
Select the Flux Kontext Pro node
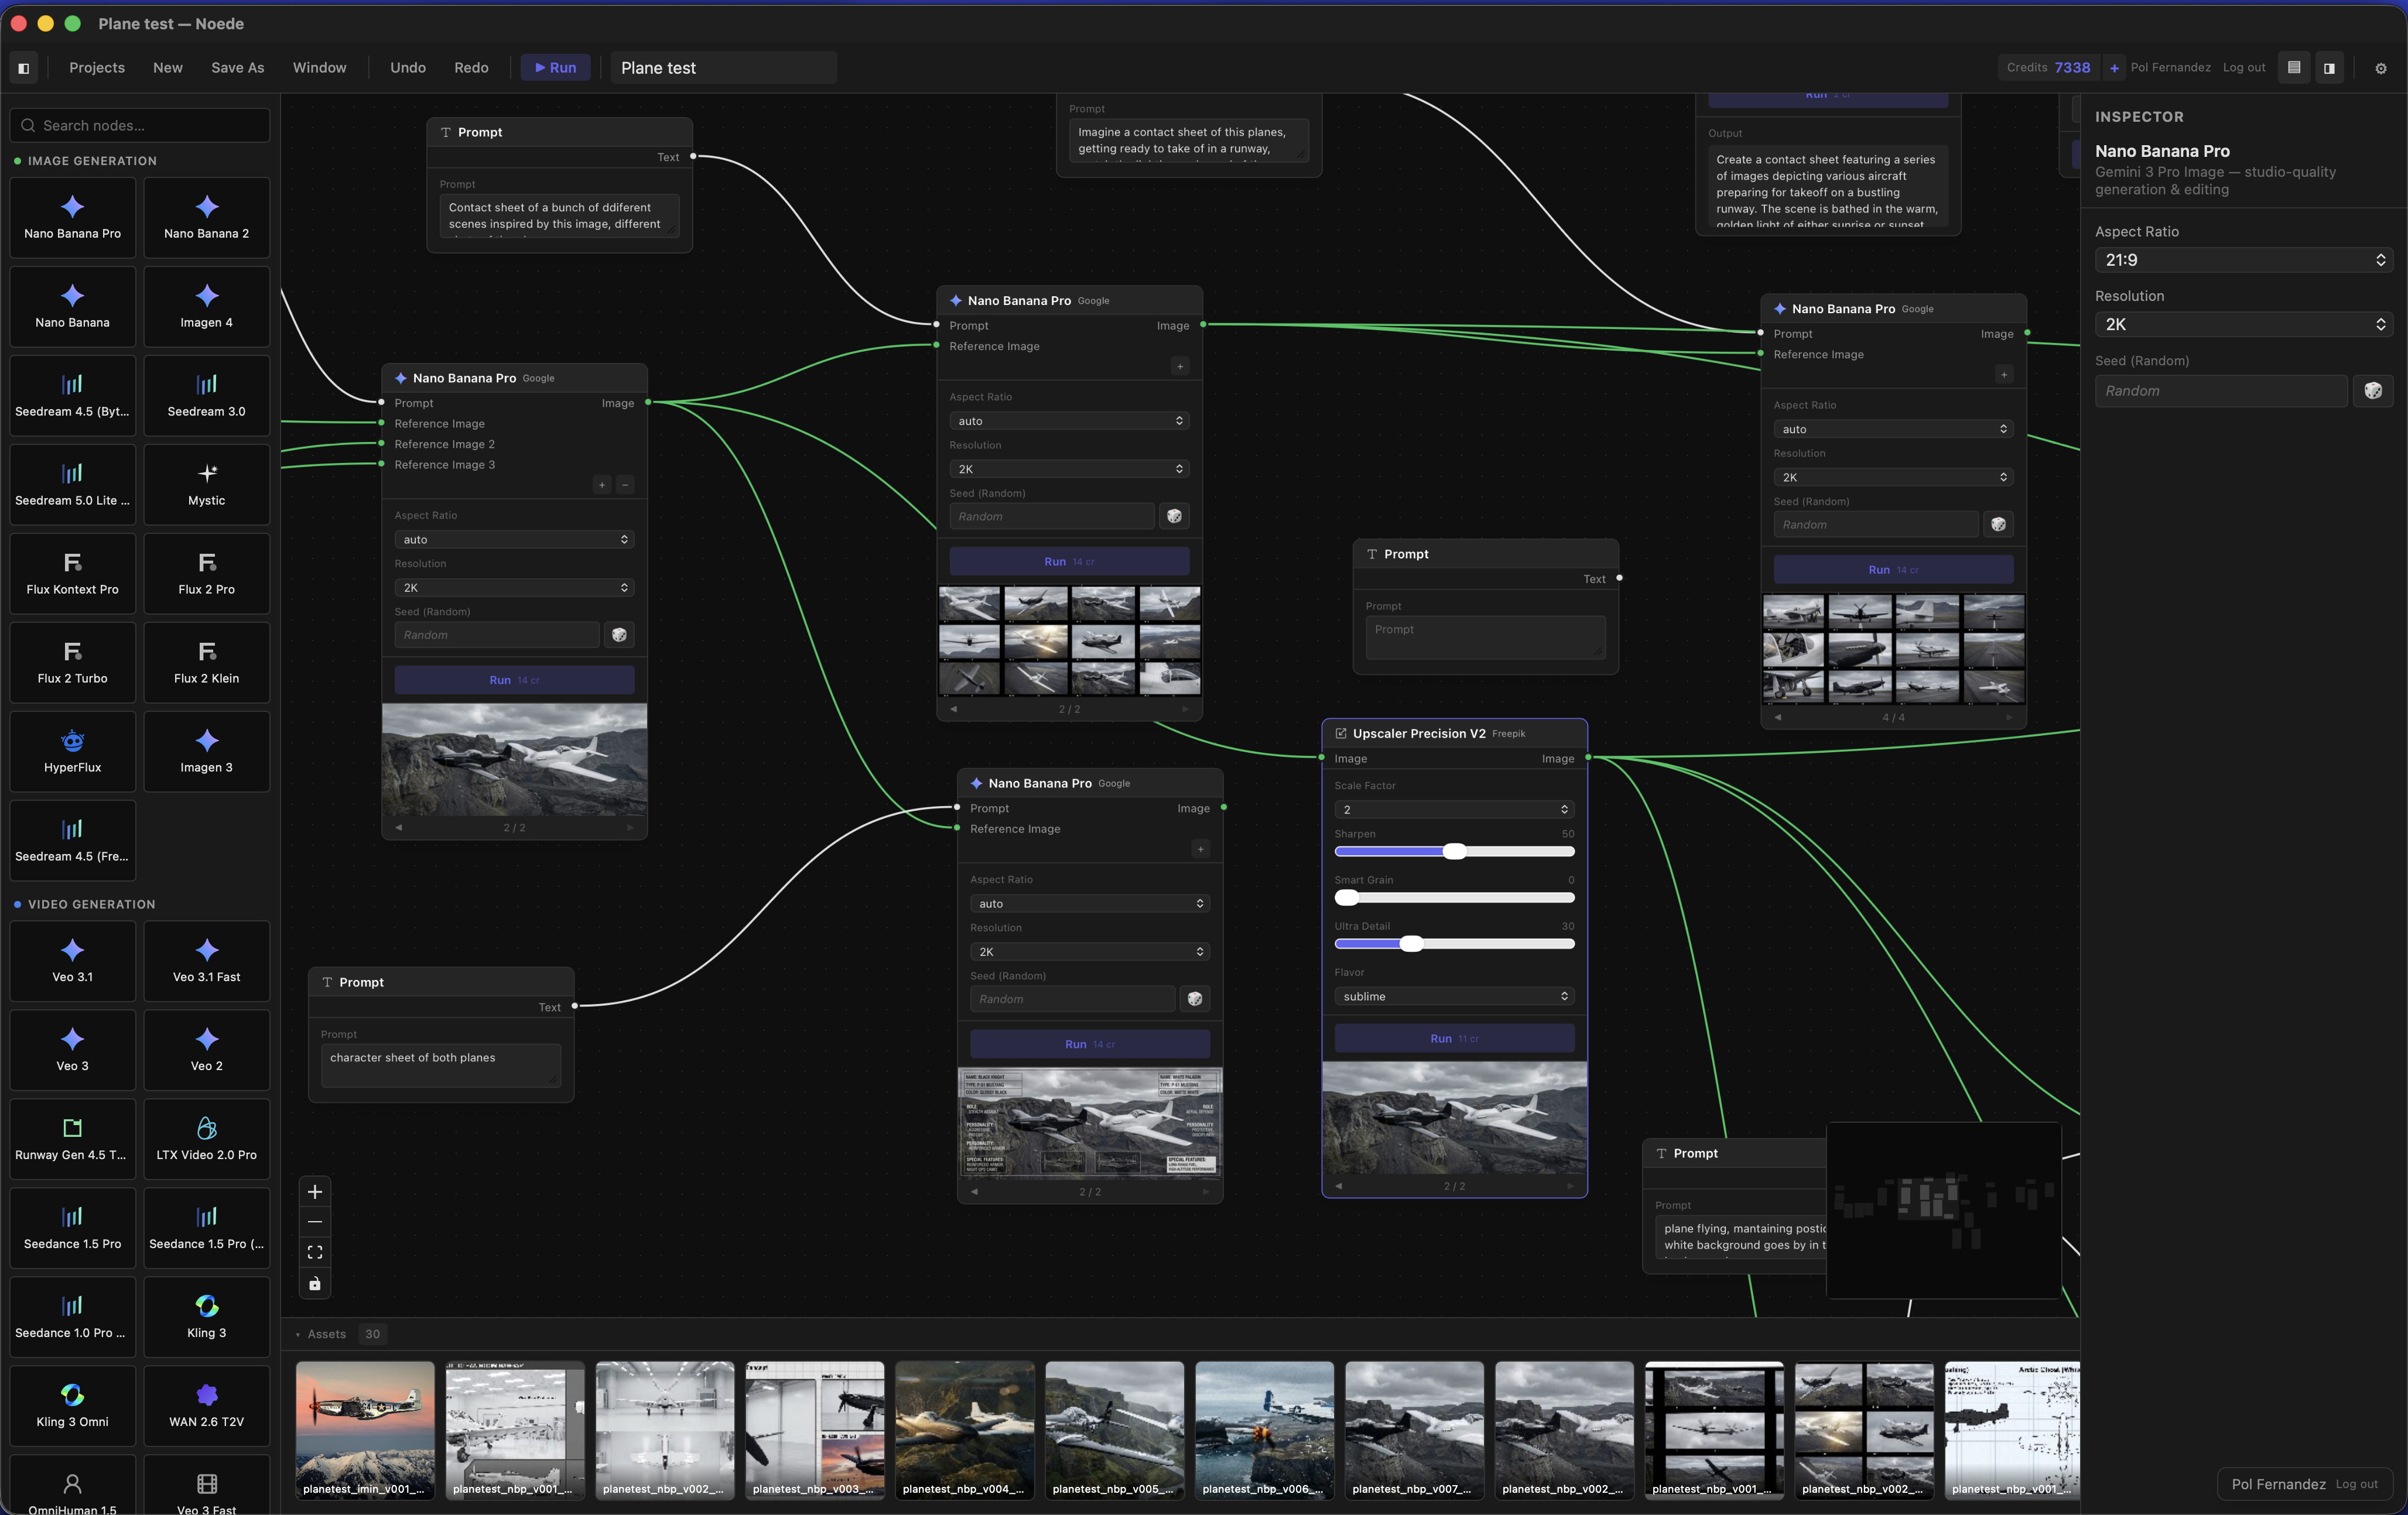tap(72, 573)
